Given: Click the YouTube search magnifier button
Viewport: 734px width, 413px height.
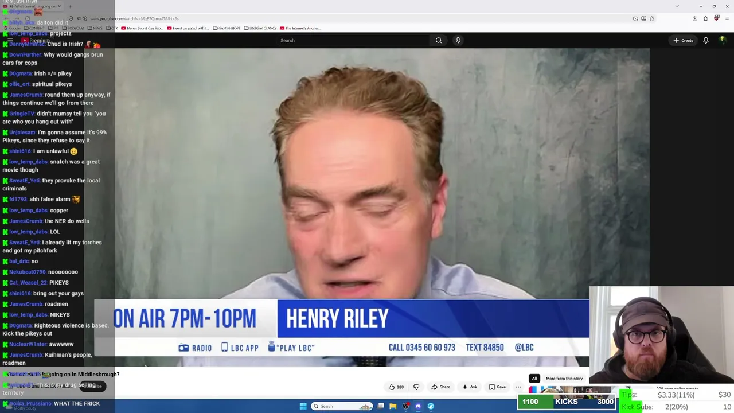Looking at the screenshot, I should point(438,40).
